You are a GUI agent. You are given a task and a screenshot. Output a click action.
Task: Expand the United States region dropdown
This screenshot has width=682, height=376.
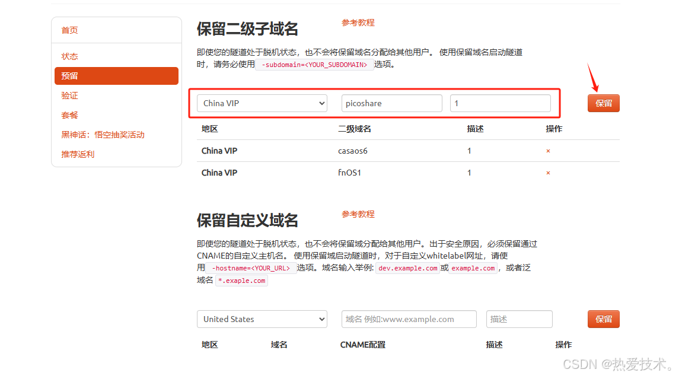click(x=262, y=319)
